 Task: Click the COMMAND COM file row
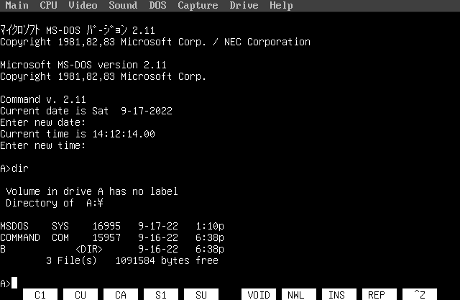coord(112,237)
